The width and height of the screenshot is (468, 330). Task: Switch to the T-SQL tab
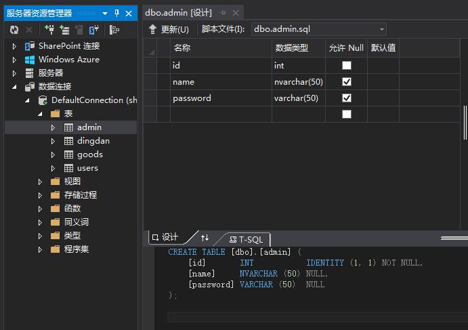[247, 239]
